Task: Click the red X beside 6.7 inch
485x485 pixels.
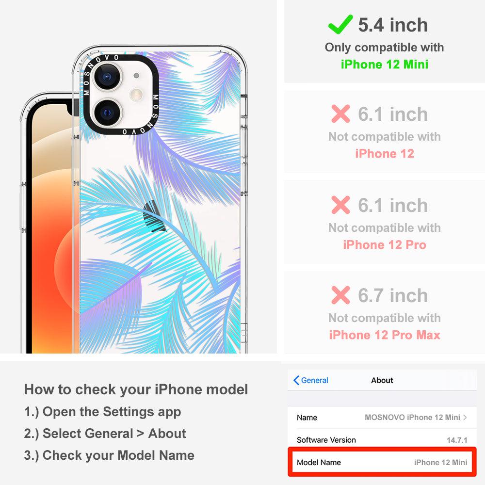Action: coord(340,295)
